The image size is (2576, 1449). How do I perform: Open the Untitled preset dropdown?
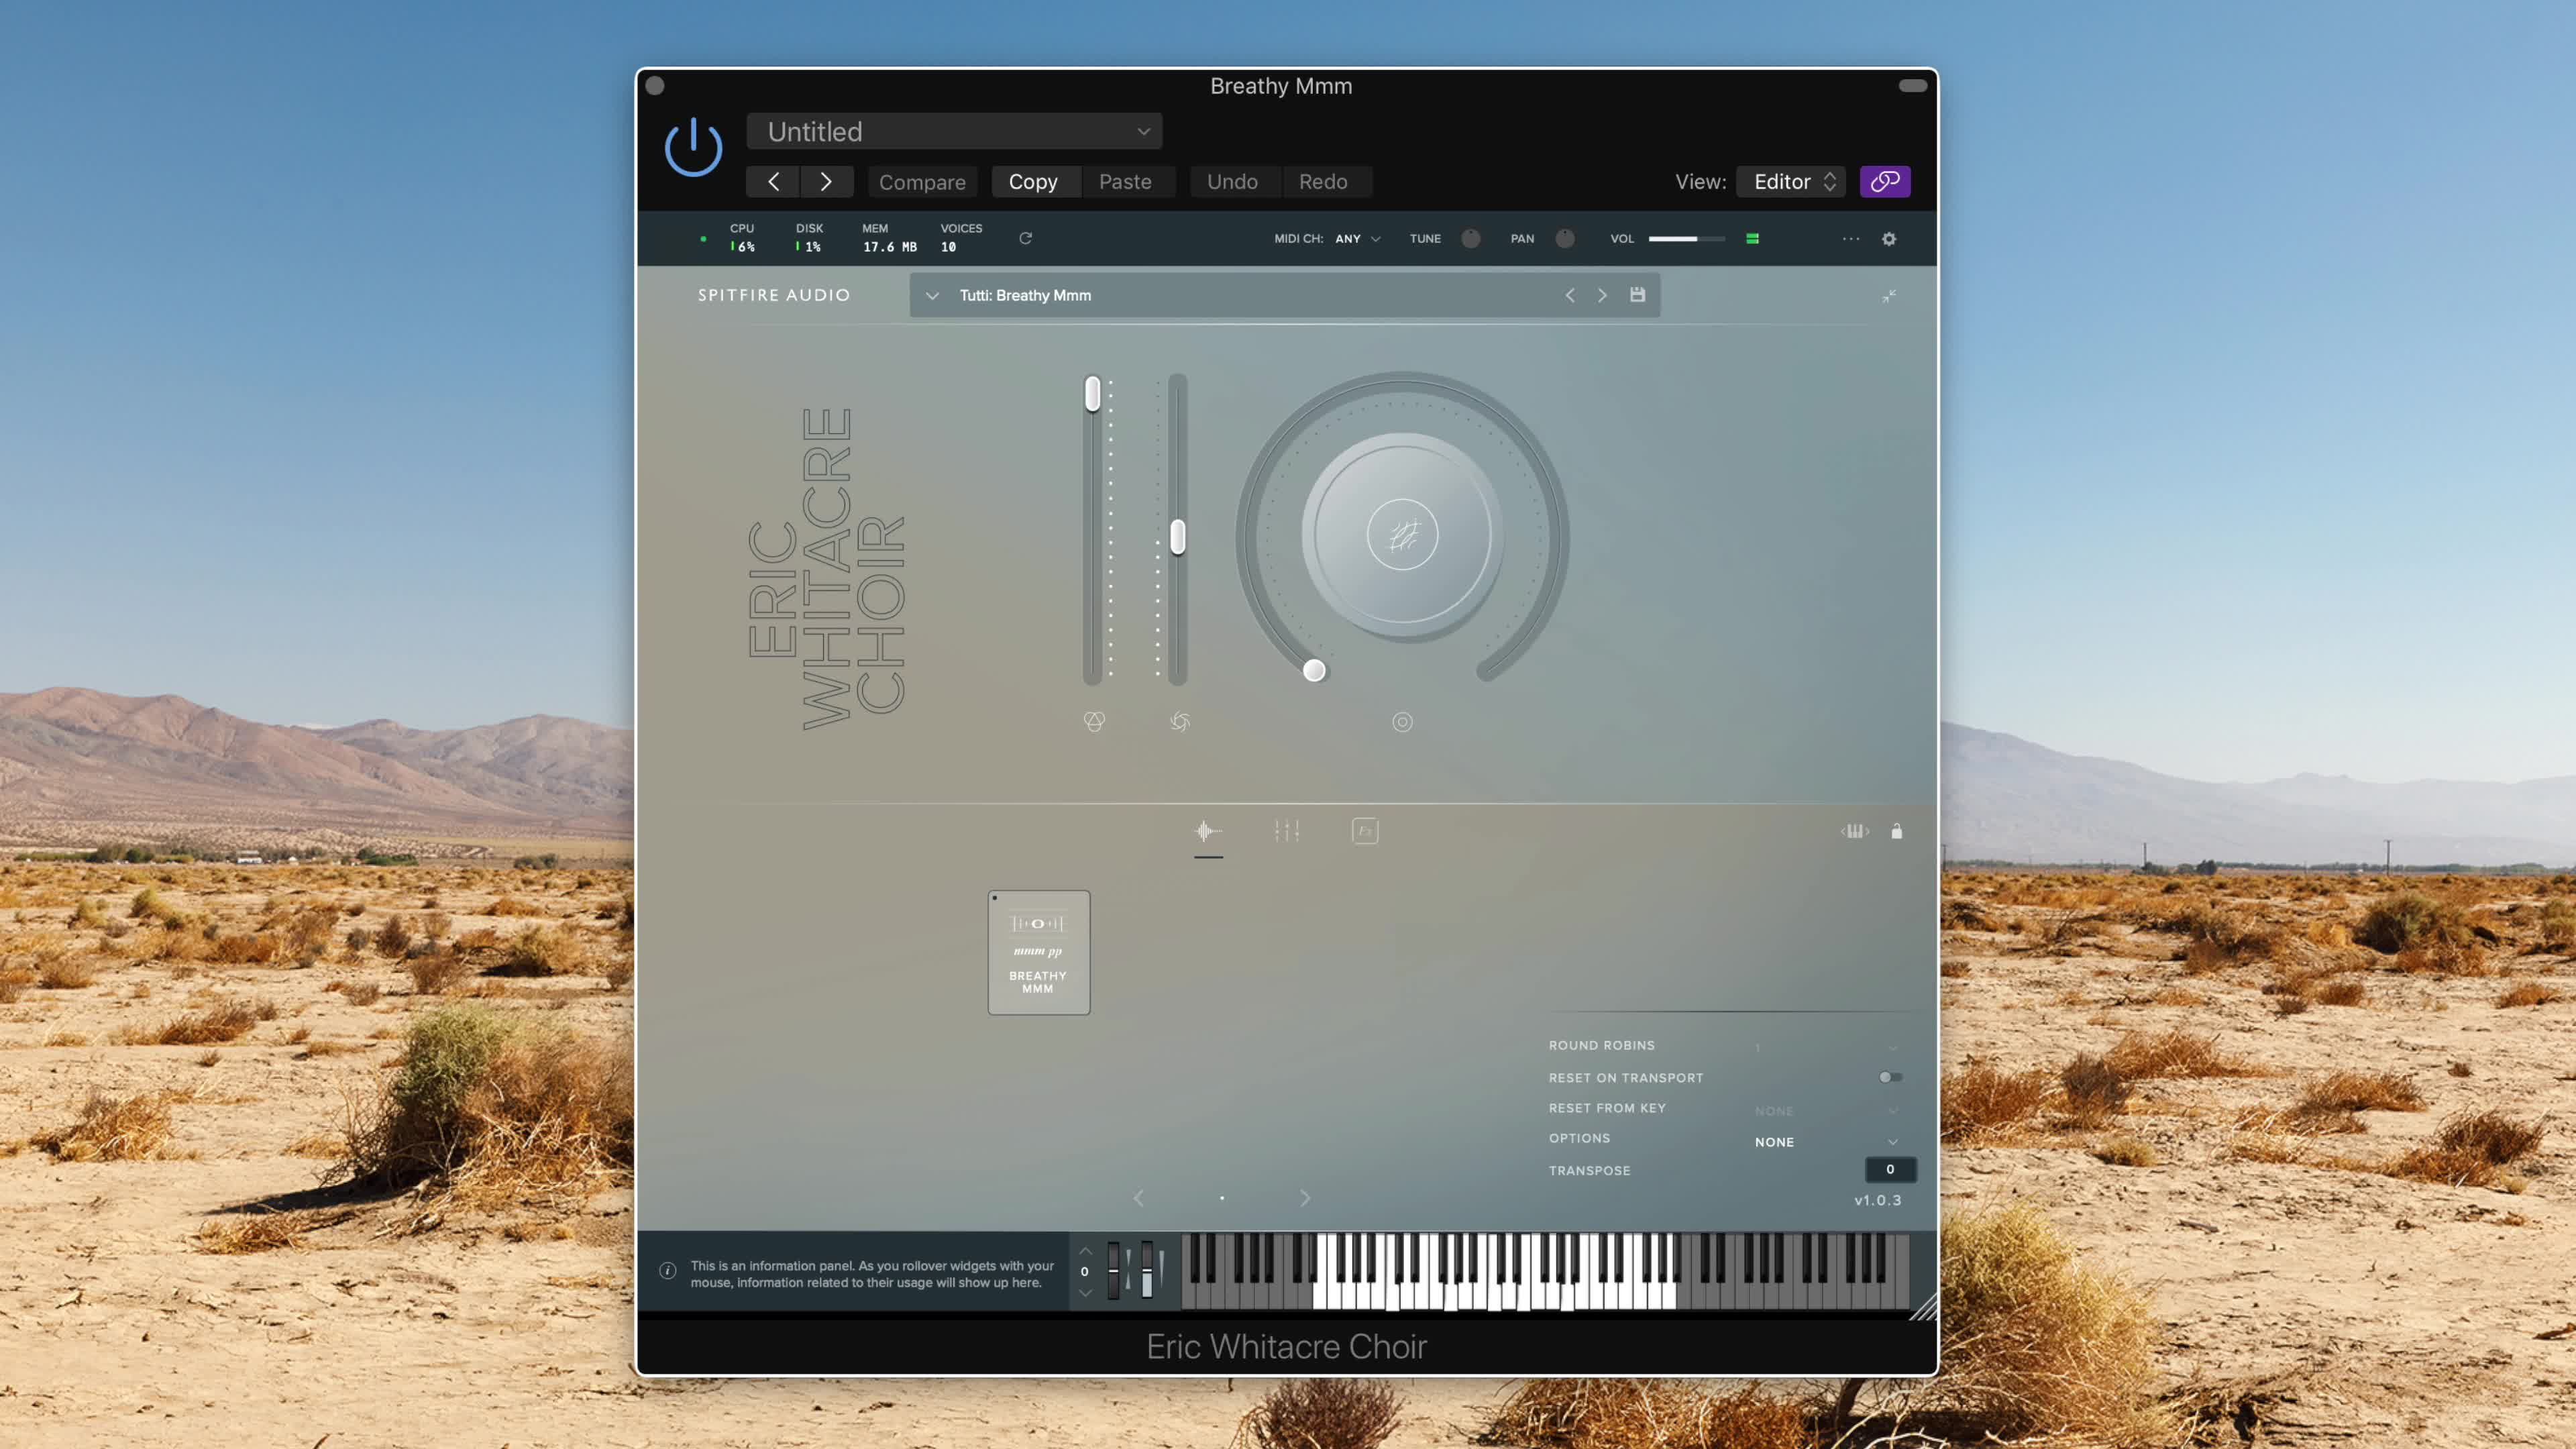pos(954,132)
